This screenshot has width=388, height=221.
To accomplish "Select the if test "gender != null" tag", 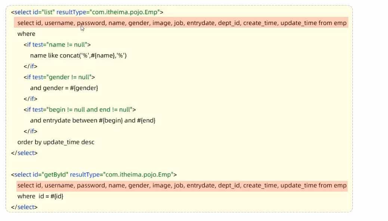I will (x=59, y=77).
